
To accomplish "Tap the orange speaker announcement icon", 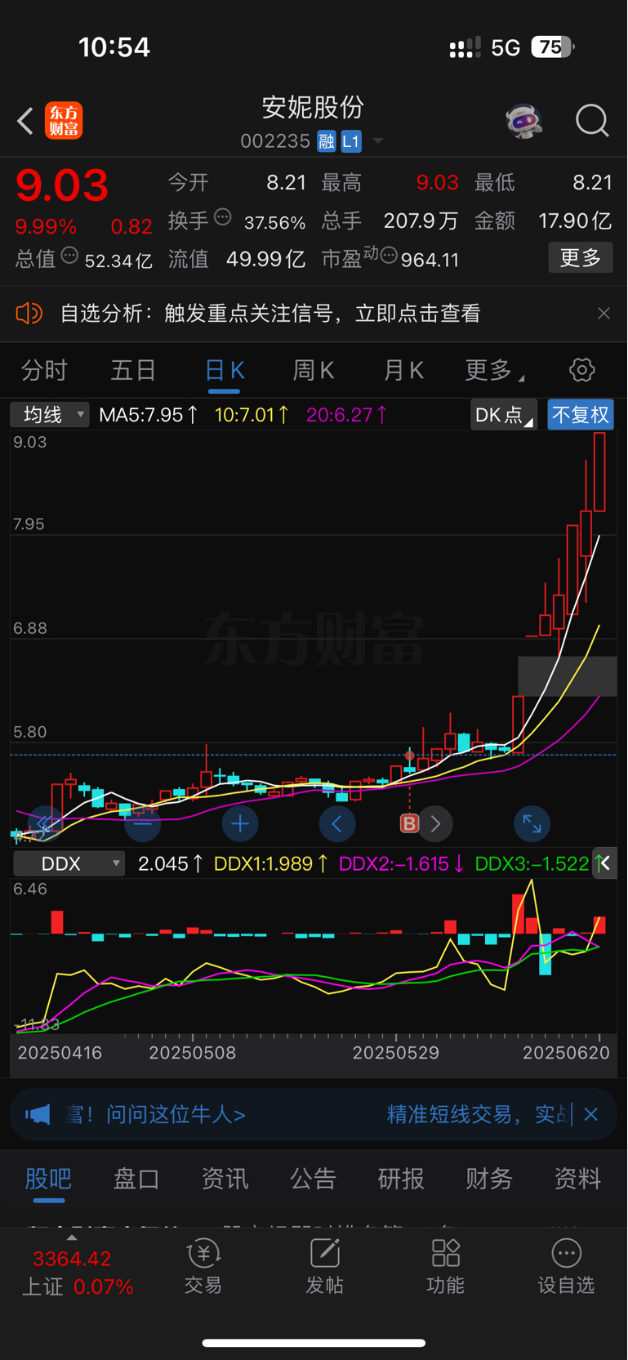I will pos(29,313).
